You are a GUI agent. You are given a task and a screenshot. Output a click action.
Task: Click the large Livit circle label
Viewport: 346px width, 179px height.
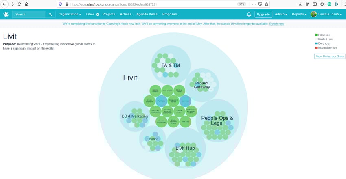coord(130,78)
